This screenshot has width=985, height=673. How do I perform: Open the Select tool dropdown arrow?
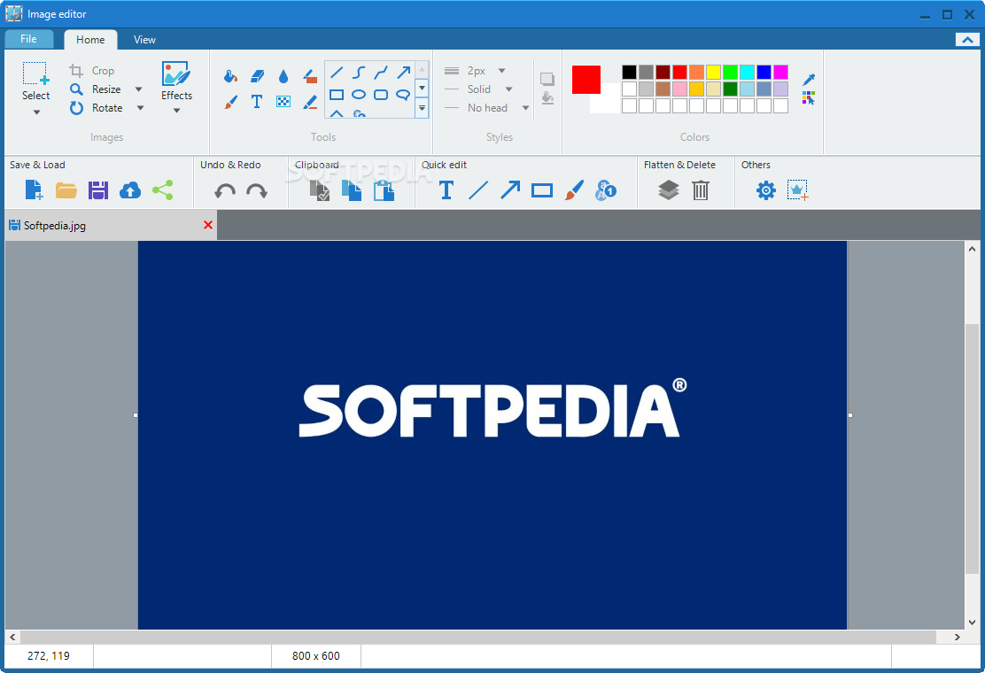[36, 112]
